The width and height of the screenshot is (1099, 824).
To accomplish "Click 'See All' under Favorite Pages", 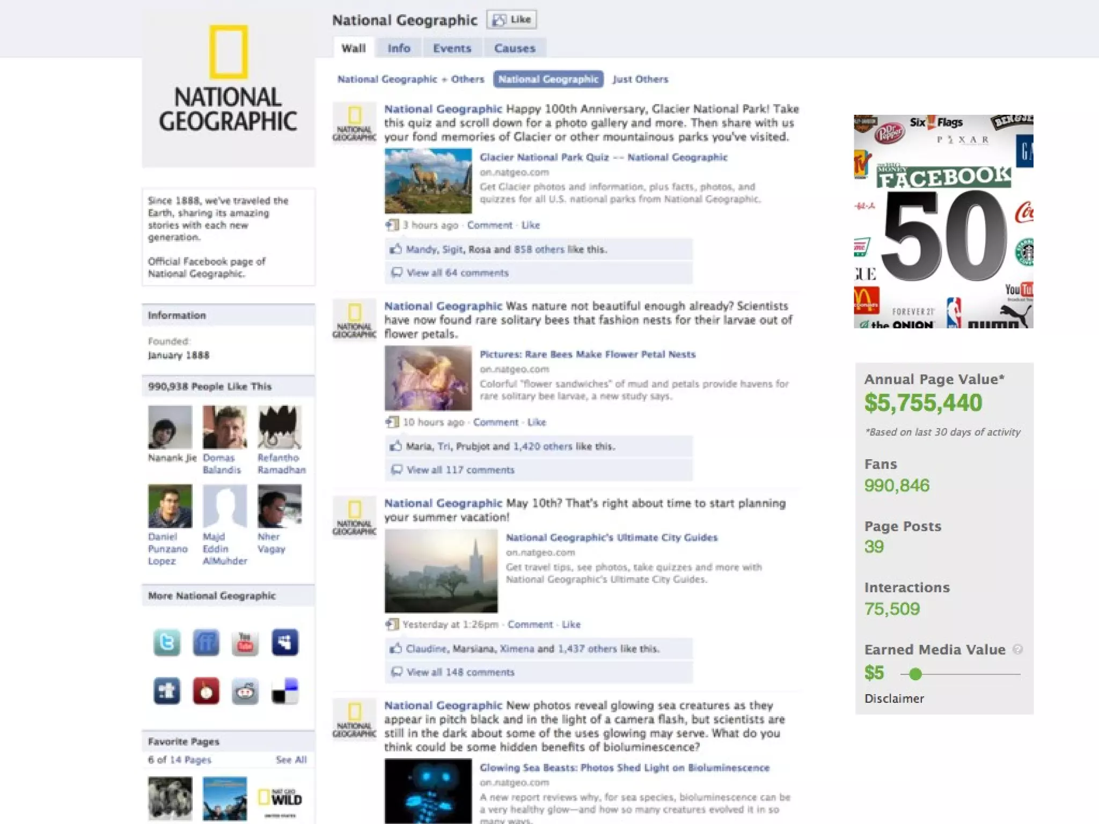I will coord(291,760).
